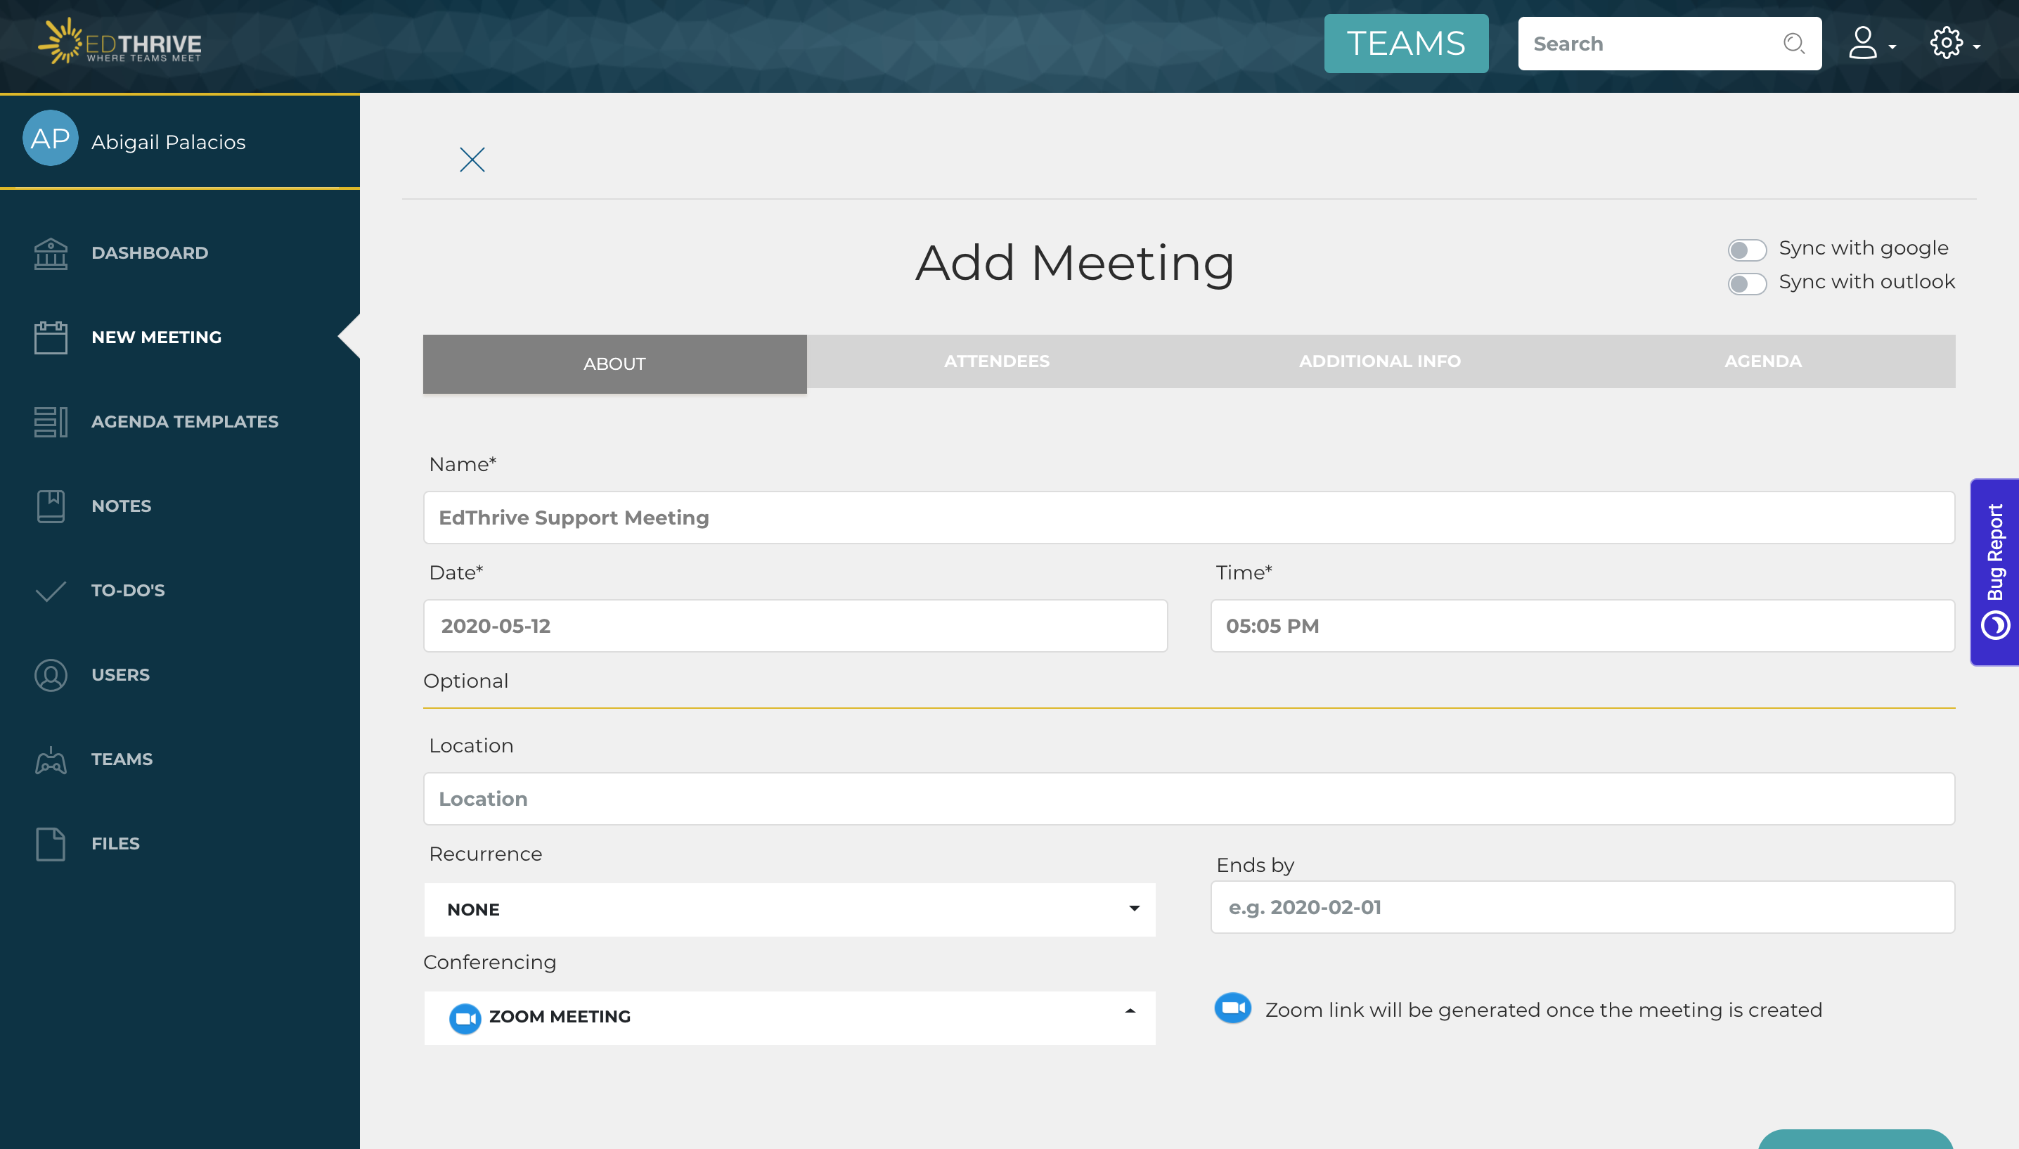
Task: Click the 'Sync with google' label text
Action: [1863, 249]
